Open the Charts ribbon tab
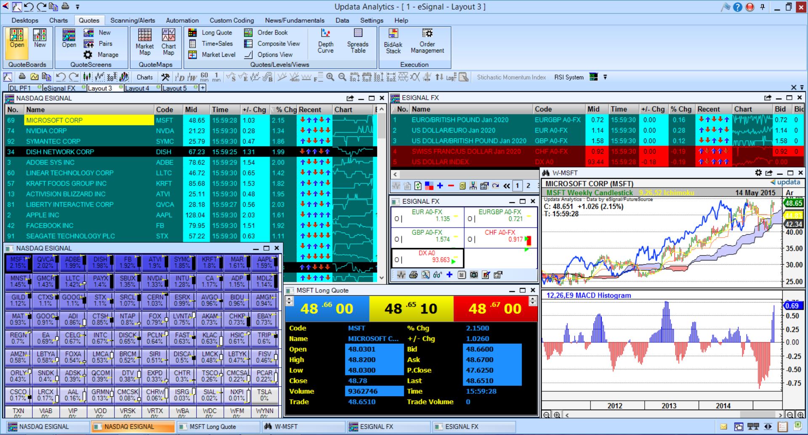 [x=58, y=20]
